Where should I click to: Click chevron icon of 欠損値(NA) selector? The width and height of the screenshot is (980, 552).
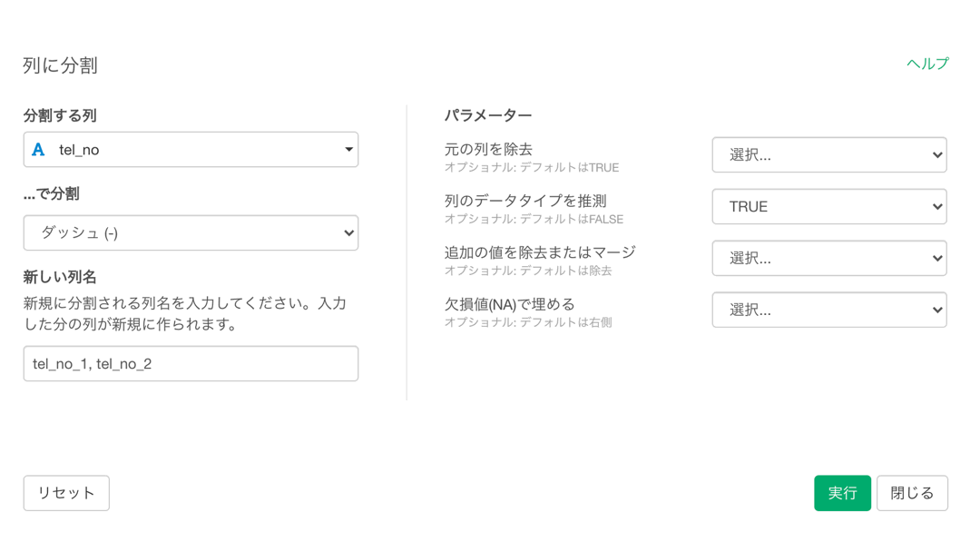coord(936,310)
